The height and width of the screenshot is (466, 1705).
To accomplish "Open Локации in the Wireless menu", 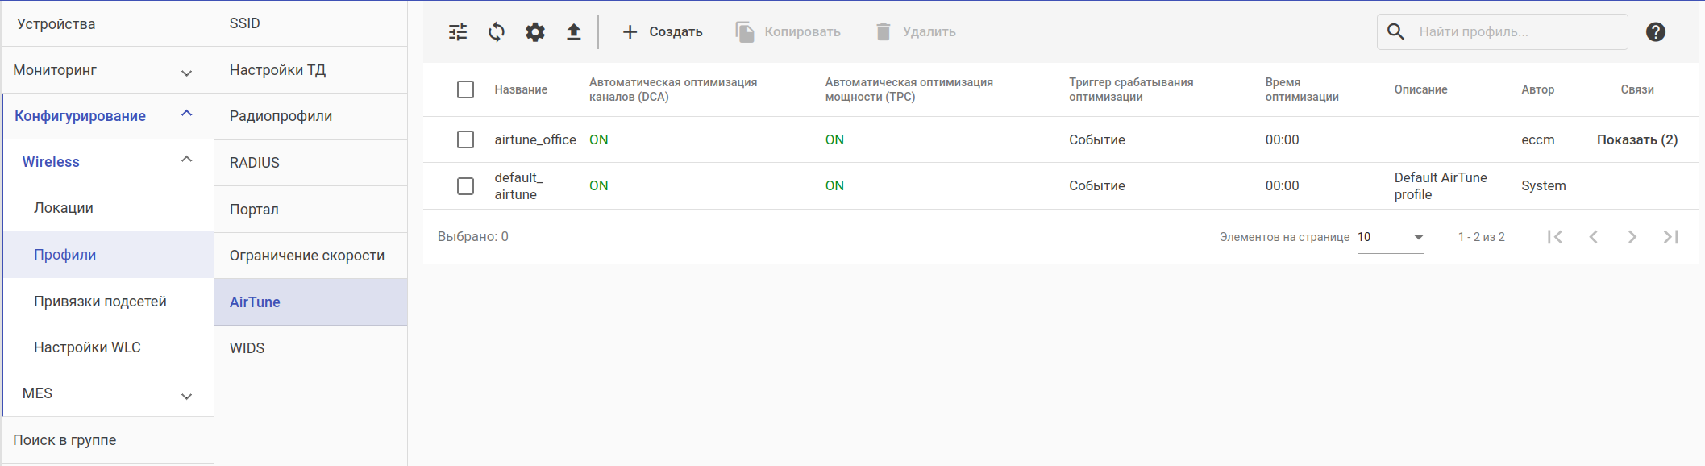I will click(x=64, y=208).
